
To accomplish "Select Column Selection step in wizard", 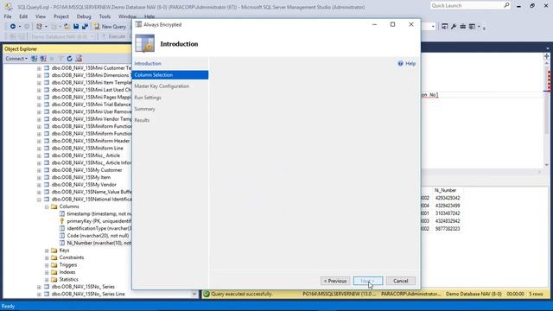I will point(170,75).
